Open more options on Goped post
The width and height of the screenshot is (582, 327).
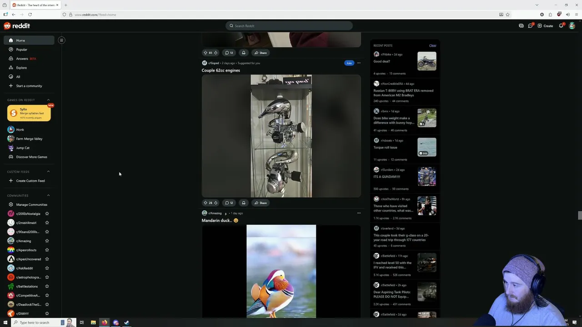point(359,63)
